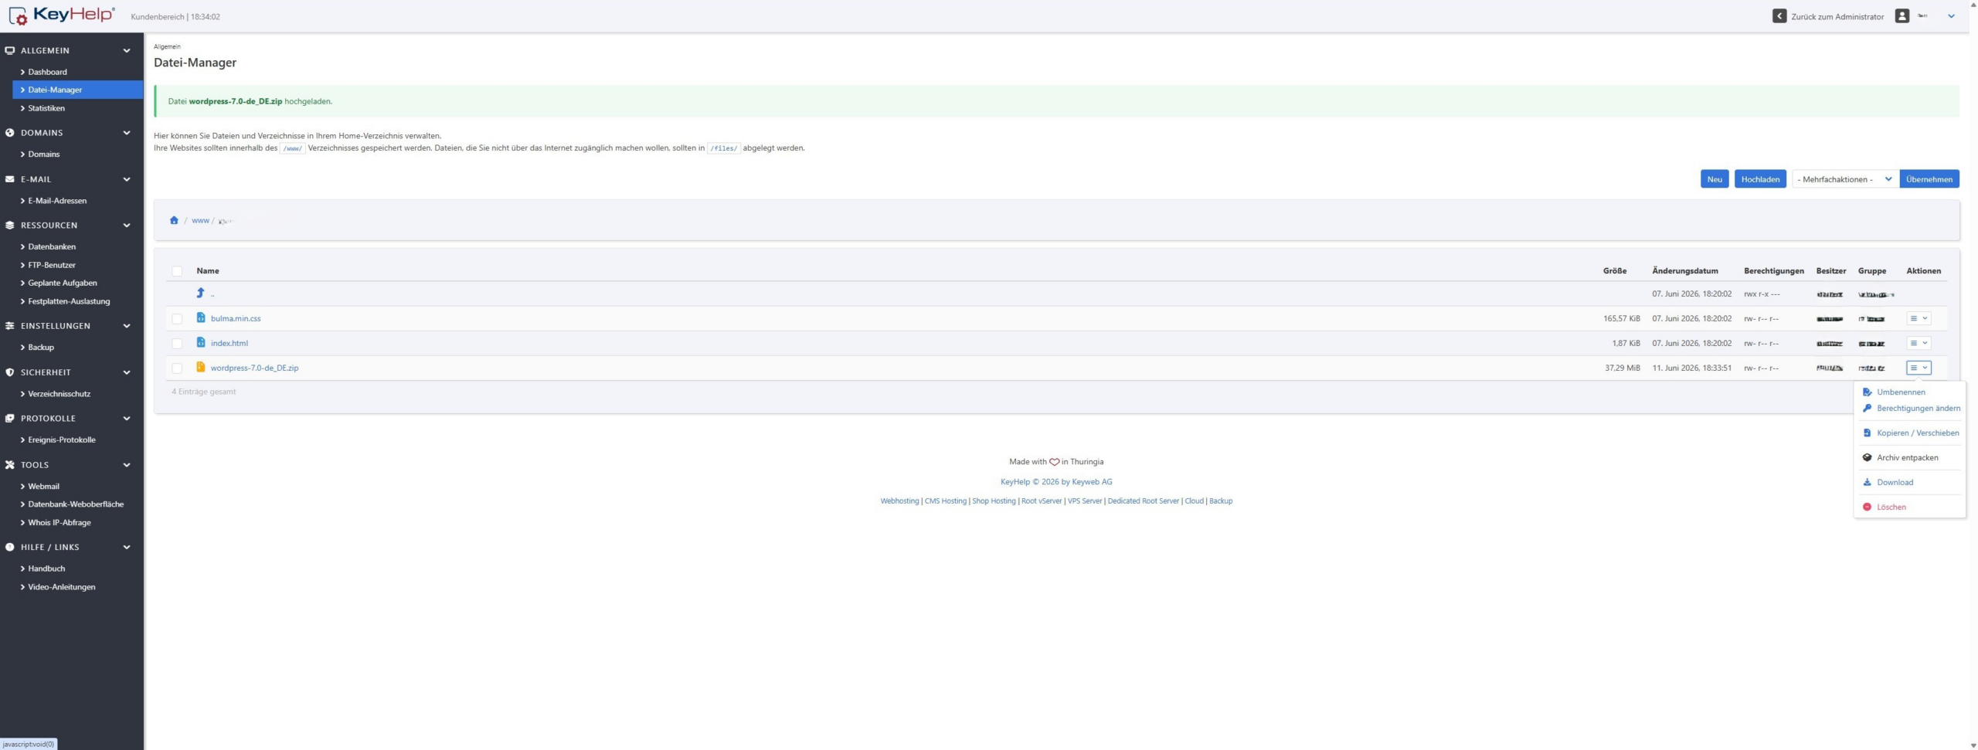Screen dimensions: 1978x750
Task: Click the www breadcrumb link
Action: click(200, 220)
